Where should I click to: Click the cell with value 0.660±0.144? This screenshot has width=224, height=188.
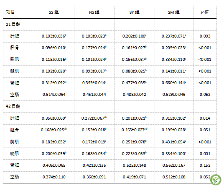(x=174, y=83)
